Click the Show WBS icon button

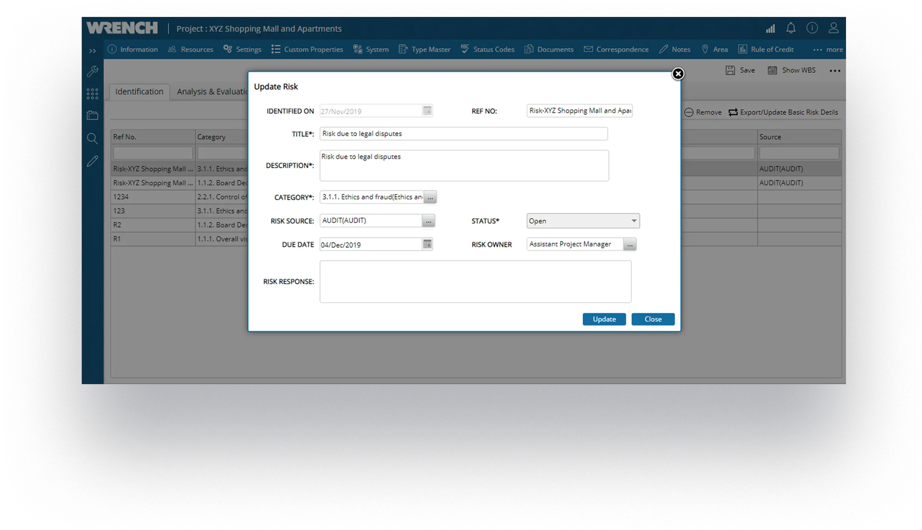[x=772, y=70]
